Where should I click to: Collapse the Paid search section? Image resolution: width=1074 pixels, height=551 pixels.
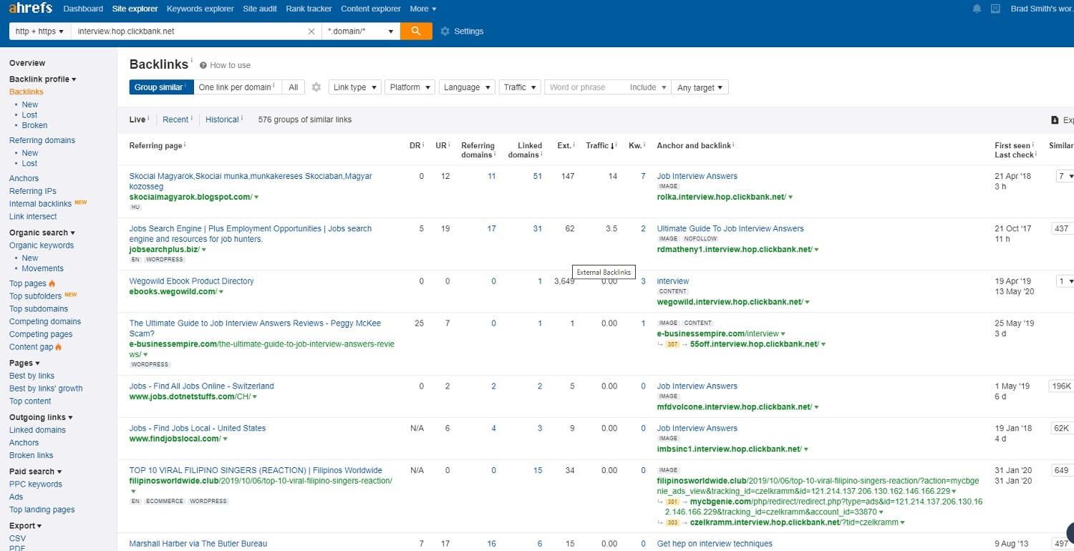pos(35,472)
